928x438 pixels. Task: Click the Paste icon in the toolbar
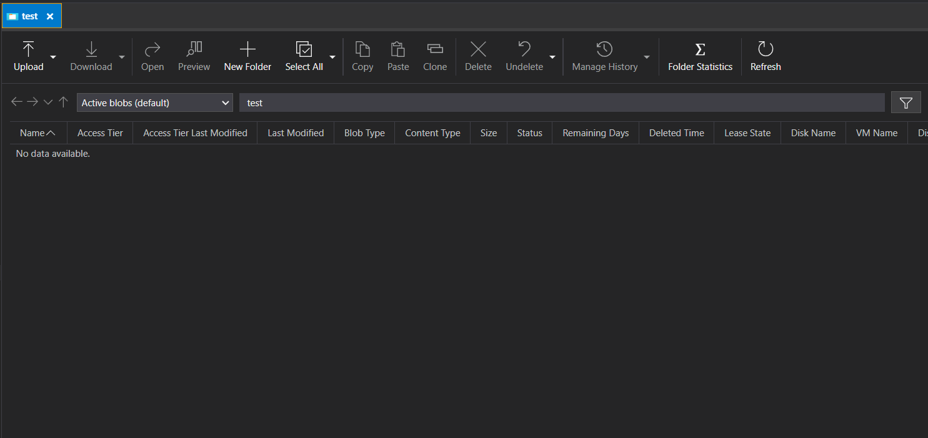click(398, 56)
